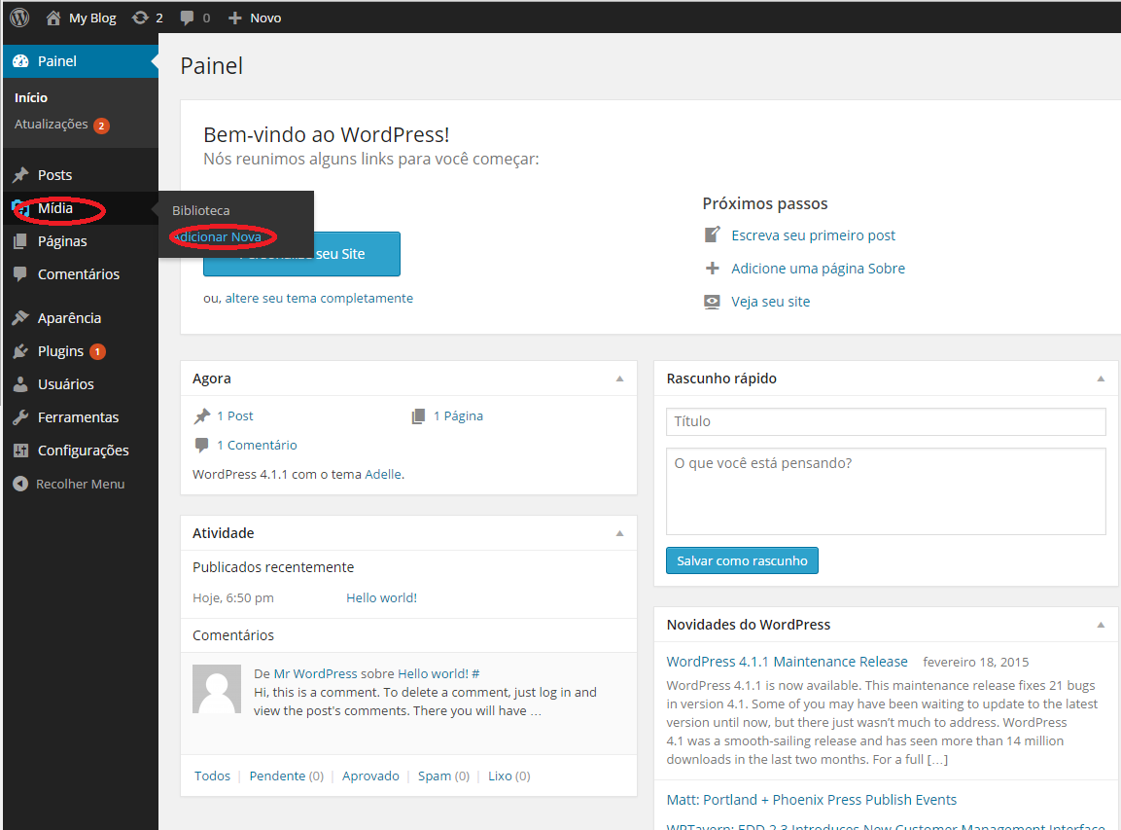
Task: Open Matt: Portland + Phoenix Press link
Action: pos(812,800)
